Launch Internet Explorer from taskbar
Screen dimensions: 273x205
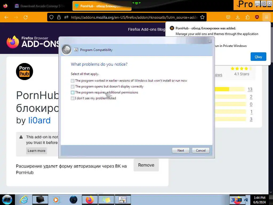(x=24, y=200)
